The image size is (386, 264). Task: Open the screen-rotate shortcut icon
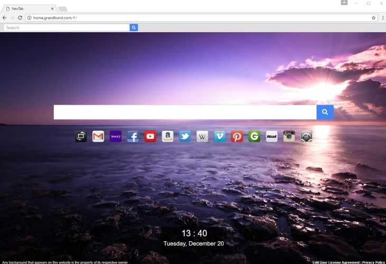81,136
